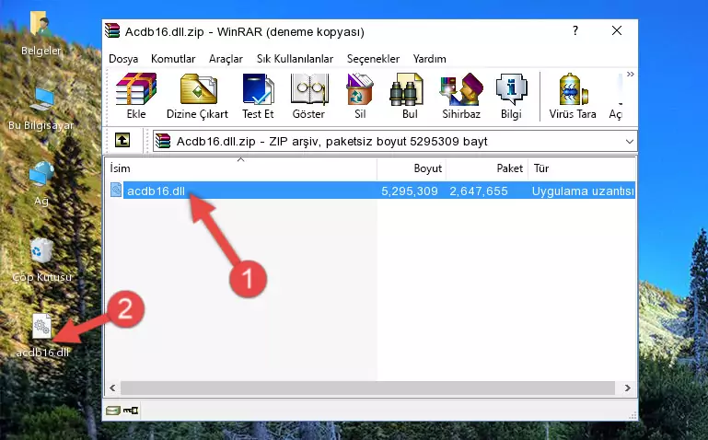
Task: Sort by Paket column header
Action: click(487, 168)
